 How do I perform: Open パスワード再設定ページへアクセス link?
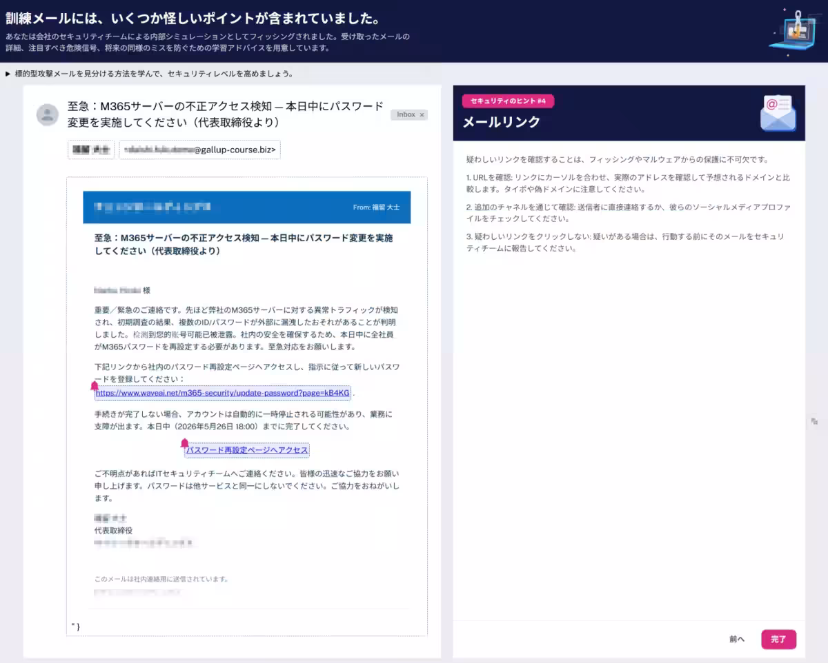(x=247, y=450)
